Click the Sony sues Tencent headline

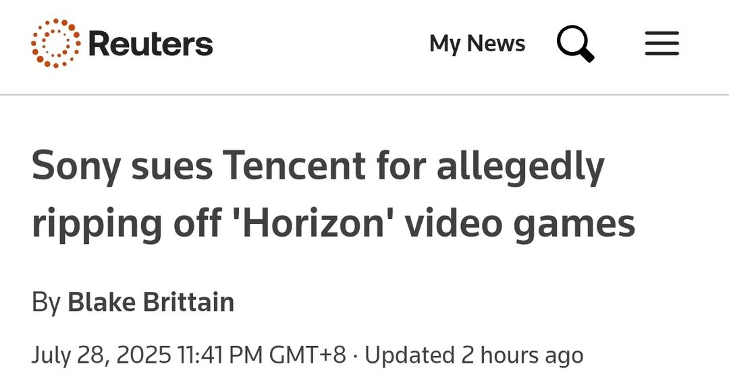[x=333, y=193]
